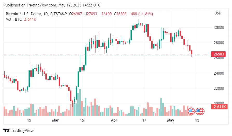This screenshot has height=136, width=232.
Task: Click the TradingView wordmark at bottom
Action: [23, 130]
